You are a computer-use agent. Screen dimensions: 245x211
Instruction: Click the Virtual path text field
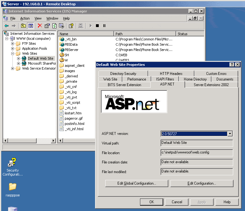coord(197,143)
